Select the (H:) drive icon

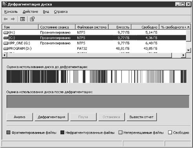(6, 32)
